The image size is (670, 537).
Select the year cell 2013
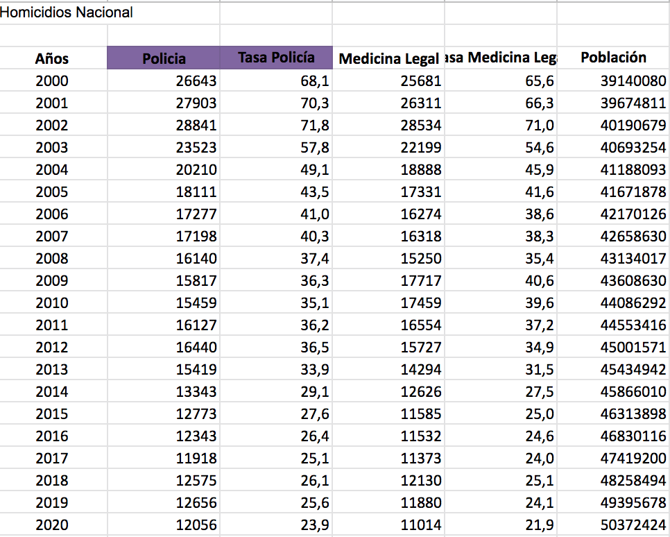[x=52, y=370]
